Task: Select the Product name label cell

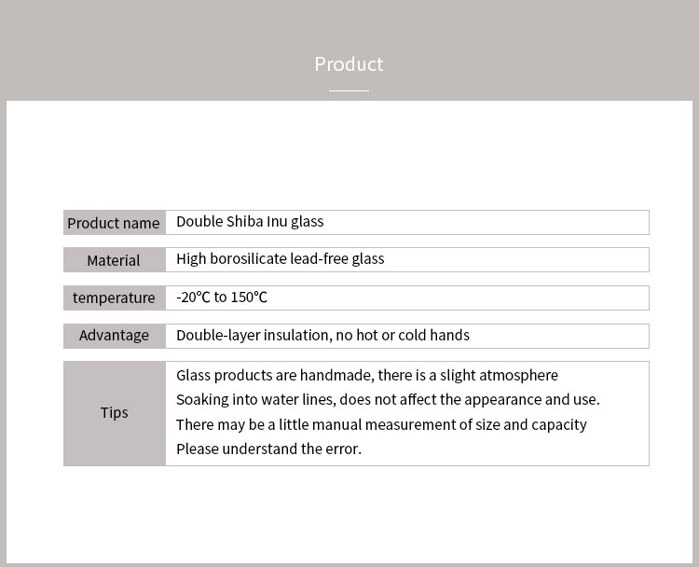Action: 115,222
